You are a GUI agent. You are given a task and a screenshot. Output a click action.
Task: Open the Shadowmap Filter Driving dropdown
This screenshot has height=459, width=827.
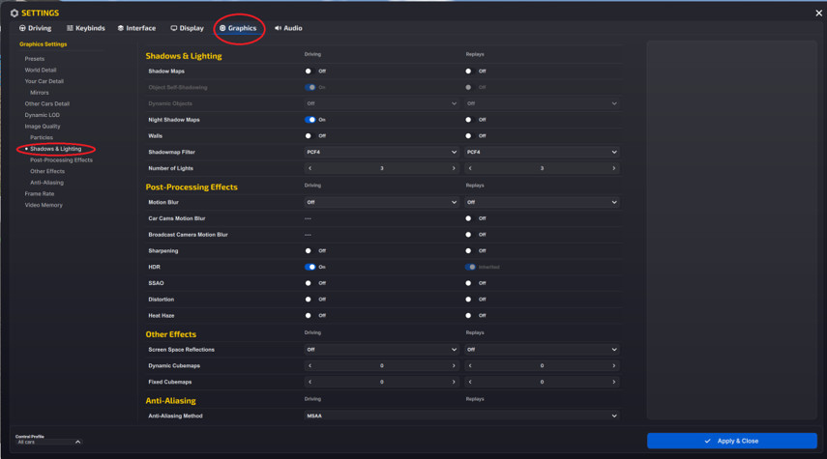point(381,153)
